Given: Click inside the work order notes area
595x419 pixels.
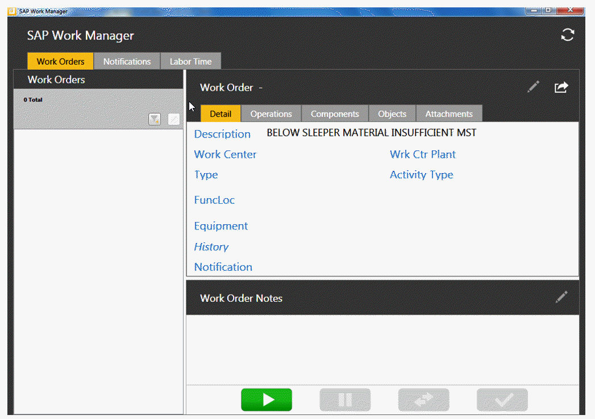Looking at the screenshot, I should 382,350.
